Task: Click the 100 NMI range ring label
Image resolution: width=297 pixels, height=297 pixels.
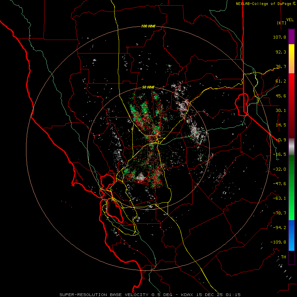Action: coord(148,26)
